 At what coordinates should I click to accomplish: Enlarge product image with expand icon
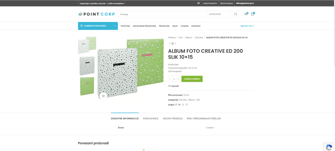(103, 96)
